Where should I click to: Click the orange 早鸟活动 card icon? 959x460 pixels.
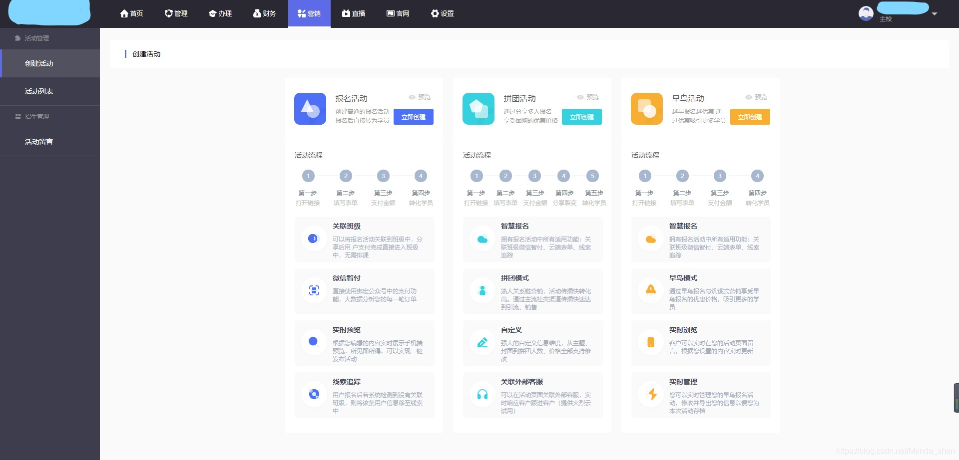(x=646, y=109)
